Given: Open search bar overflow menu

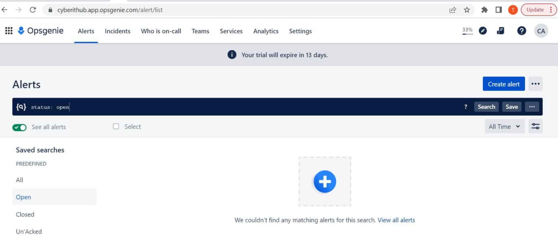Looking at the screenshot, I should pos(532,106).
